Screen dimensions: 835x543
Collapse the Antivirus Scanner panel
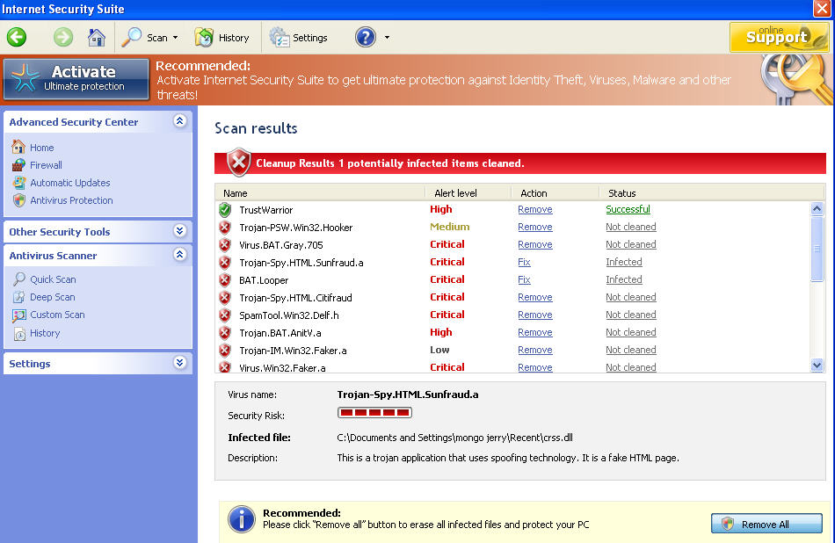[179, 255]
